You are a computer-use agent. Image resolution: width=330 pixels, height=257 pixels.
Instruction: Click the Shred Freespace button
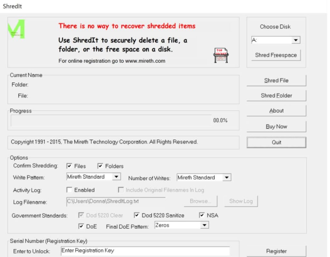click(x=276, y=55)
